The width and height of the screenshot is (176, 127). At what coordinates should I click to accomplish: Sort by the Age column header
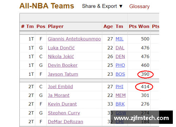[108, 26]
